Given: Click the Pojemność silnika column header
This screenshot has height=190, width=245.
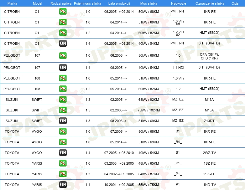Looking at the screenshot, I should pyautogui.click(x=87, y=3).
